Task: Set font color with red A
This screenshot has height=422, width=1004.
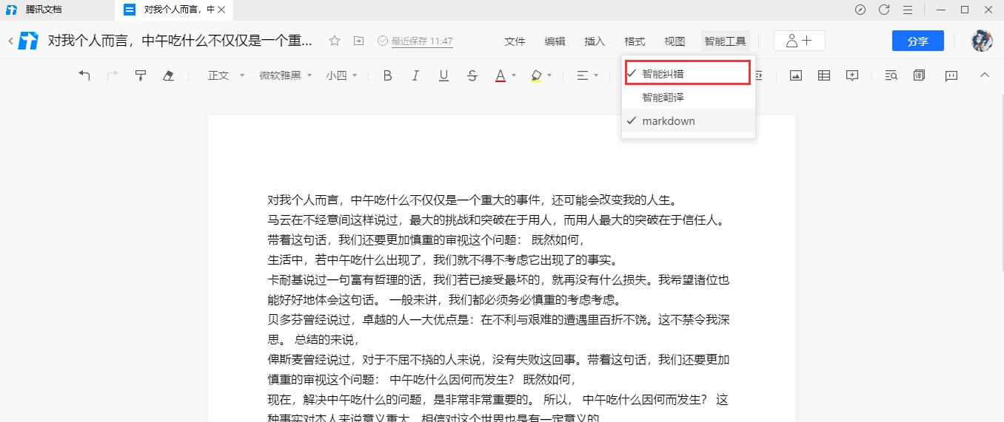Action: click(x=501, y=75)
